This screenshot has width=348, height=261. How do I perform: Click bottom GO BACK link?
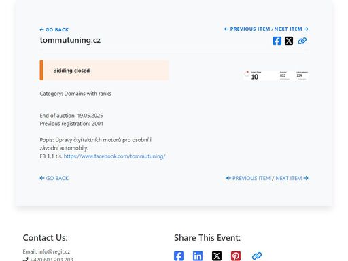click(54, 178)
